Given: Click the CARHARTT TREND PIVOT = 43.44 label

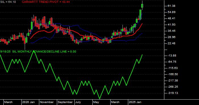Looking at the screenshot, I should pos(46,2).
